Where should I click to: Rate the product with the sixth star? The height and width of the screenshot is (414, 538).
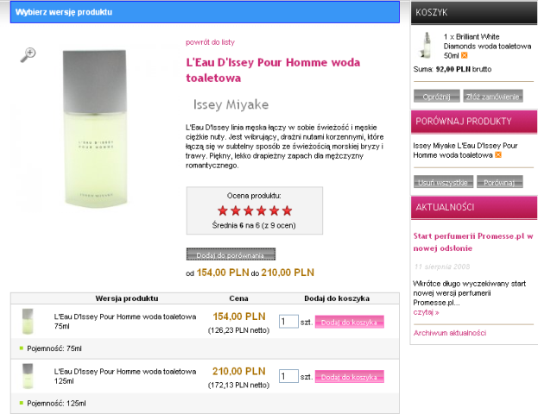click(x=288, y=210)
